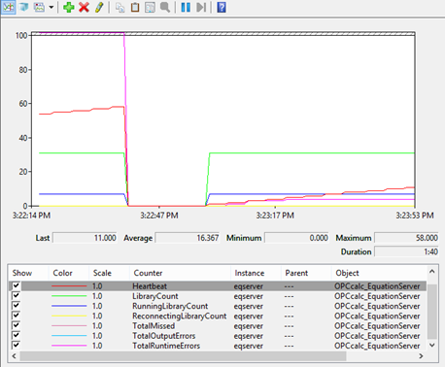The image size is (445, 367).
Task: Click the Paste Counter List icon
Action: (135, 7)
